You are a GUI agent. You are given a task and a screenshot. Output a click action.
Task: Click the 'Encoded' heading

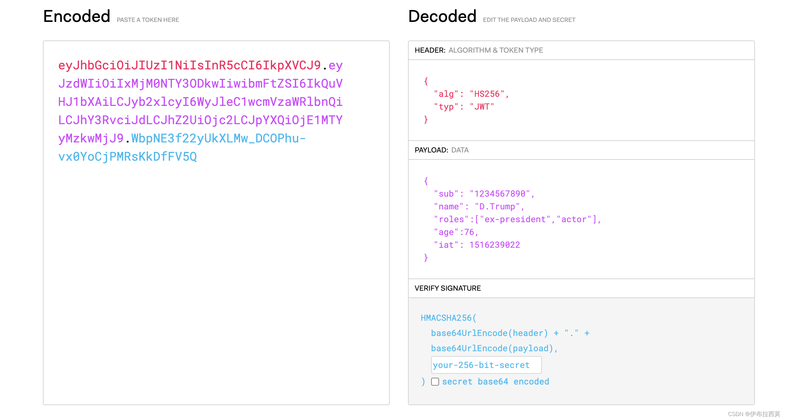coord(77,16)
